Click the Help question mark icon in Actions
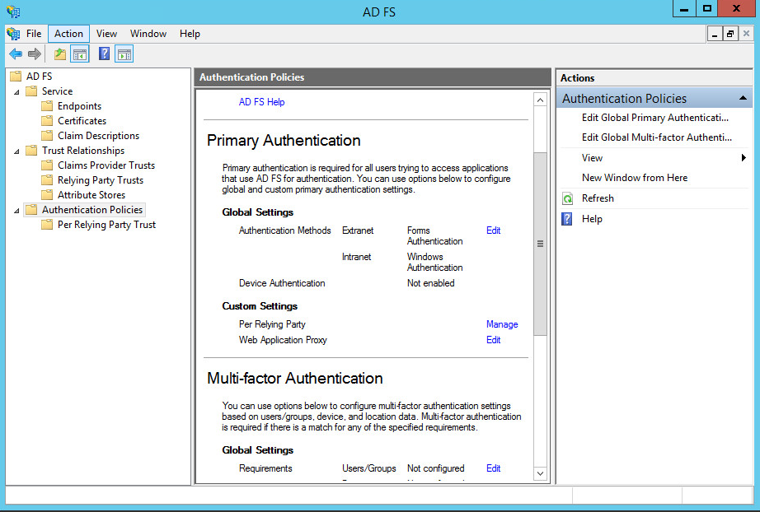This screenshot has width=760, height=512. (x=566, y=219)
